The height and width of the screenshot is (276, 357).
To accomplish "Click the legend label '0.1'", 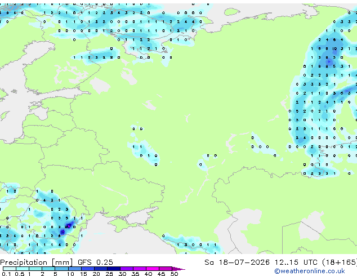I will coord(6,274).
